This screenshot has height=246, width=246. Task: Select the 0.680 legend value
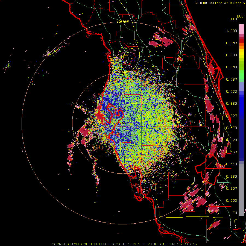click(232, 104)
